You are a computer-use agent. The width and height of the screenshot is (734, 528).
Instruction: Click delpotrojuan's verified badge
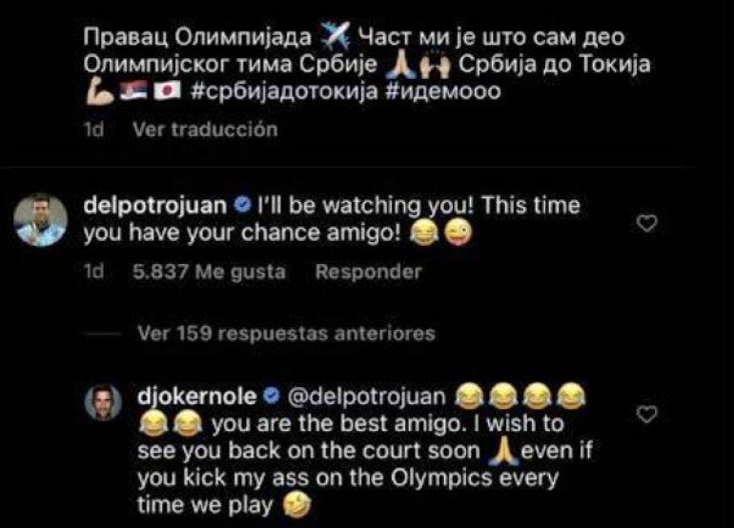click(x=242, y=205)
